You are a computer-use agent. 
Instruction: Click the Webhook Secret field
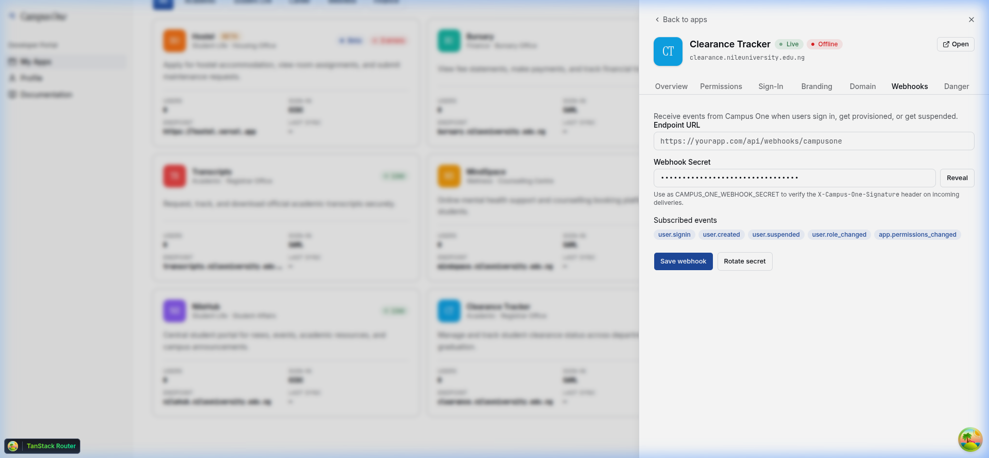click(794, 178)
